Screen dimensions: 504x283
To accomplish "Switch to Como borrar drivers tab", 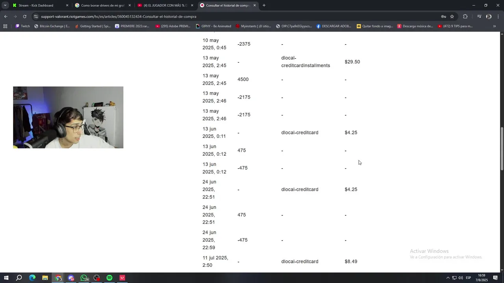I will (x=102, y=6).
